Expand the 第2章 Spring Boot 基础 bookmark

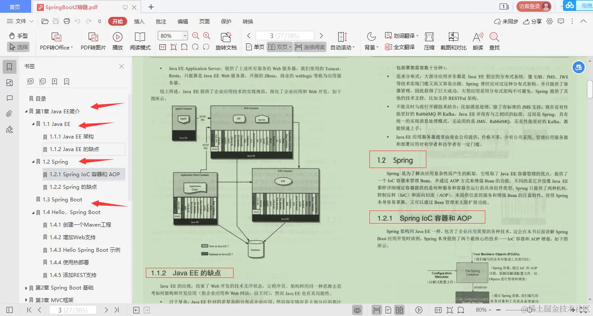[x=27, y=287]
